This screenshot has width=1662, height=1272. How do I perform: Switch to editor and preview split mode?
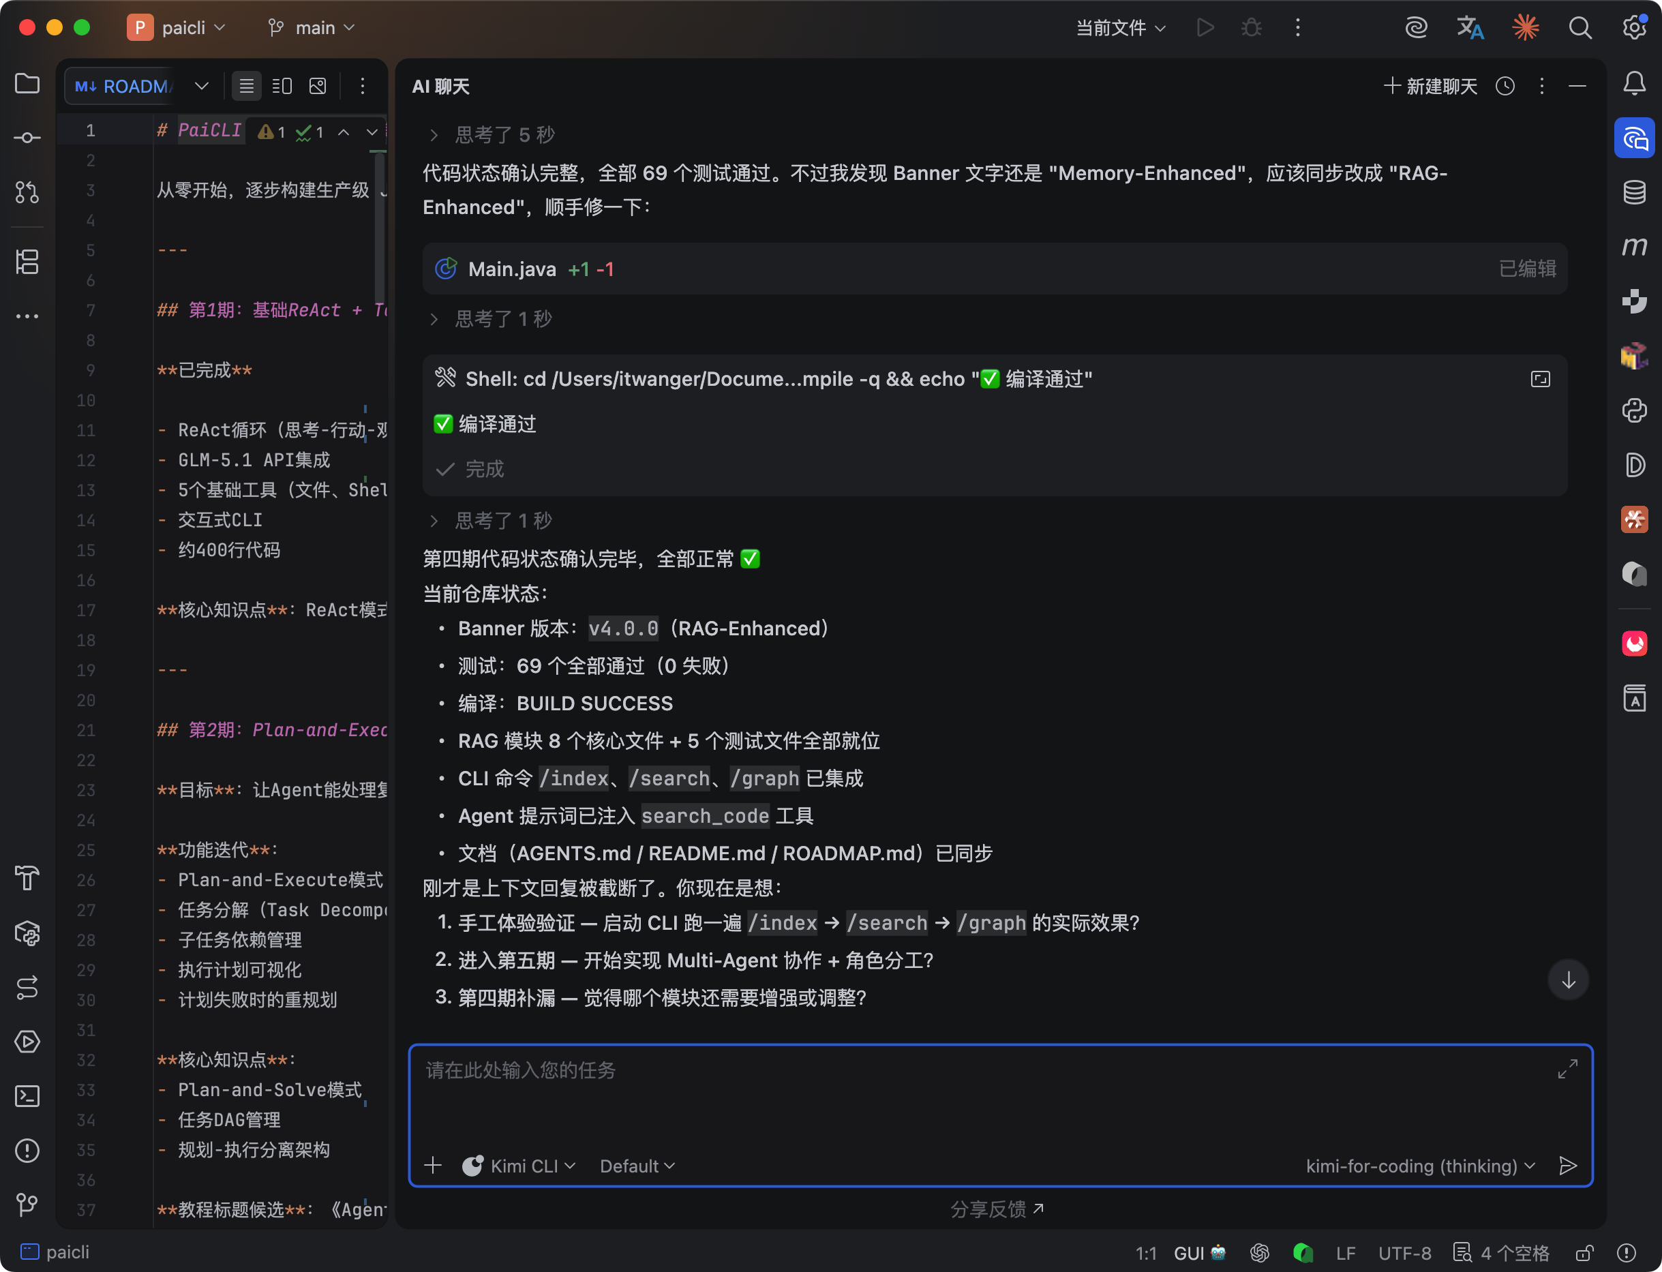(x=282, y=87)
